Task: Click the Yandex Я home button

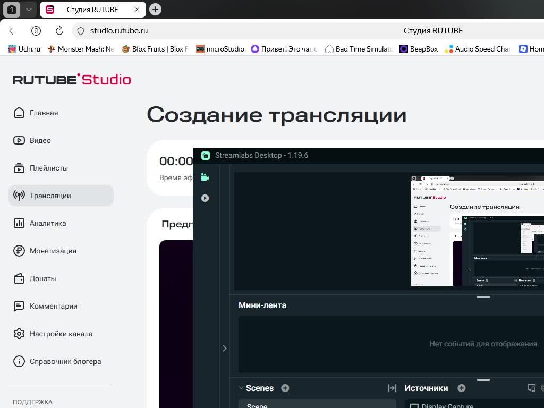Action: click(36, 31)
